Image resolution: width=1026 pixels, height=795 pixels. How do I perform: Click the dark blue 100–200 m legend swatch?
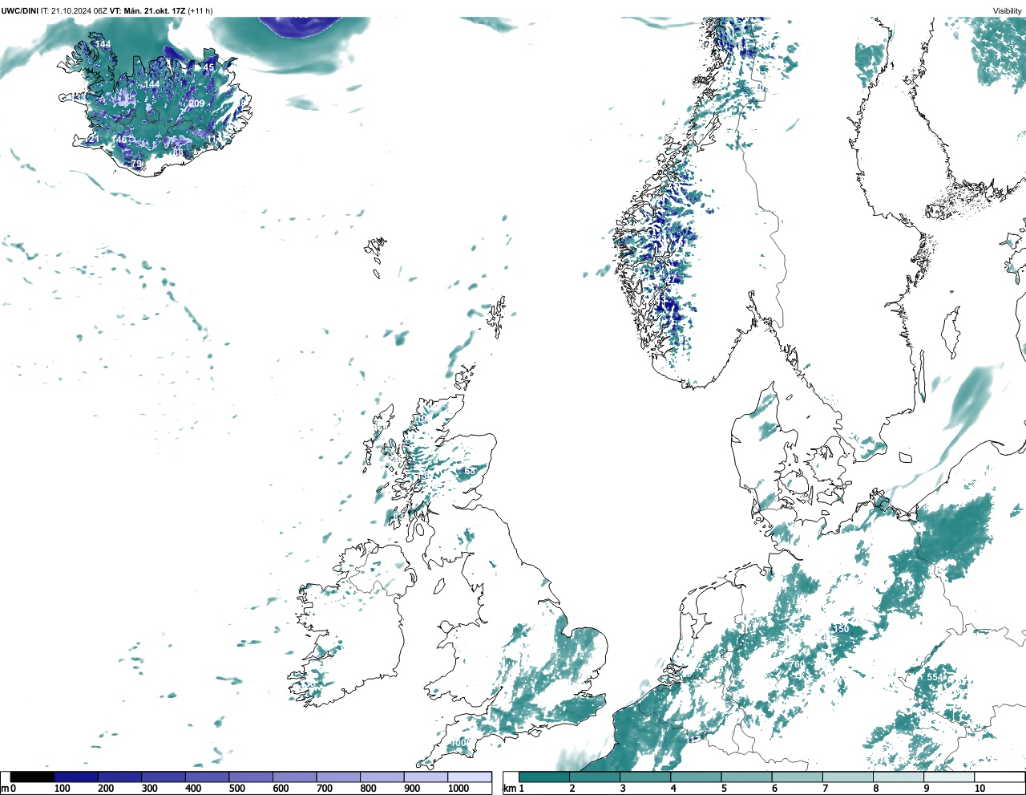(x=76, y=777)
